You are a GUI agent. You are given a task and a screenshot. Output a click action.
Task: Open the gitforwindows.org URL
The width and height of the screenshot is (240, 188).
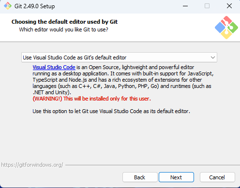[32, 165]
